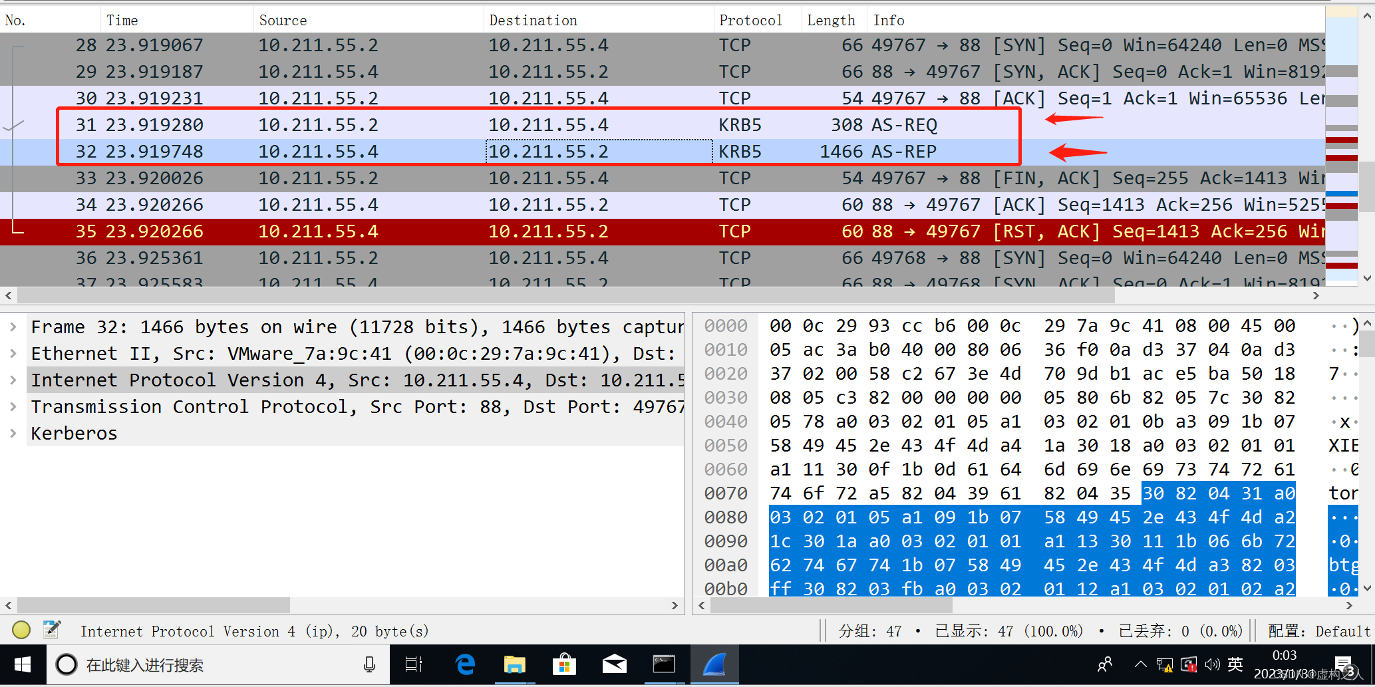This screenshot has height=687, width=1375.
Task: Select red packet 35 RST, ACK row
Action: (x=663, y=231)
